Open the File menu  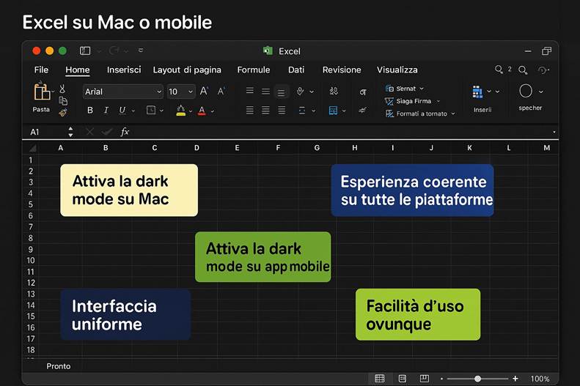click(x=41, y=70)
